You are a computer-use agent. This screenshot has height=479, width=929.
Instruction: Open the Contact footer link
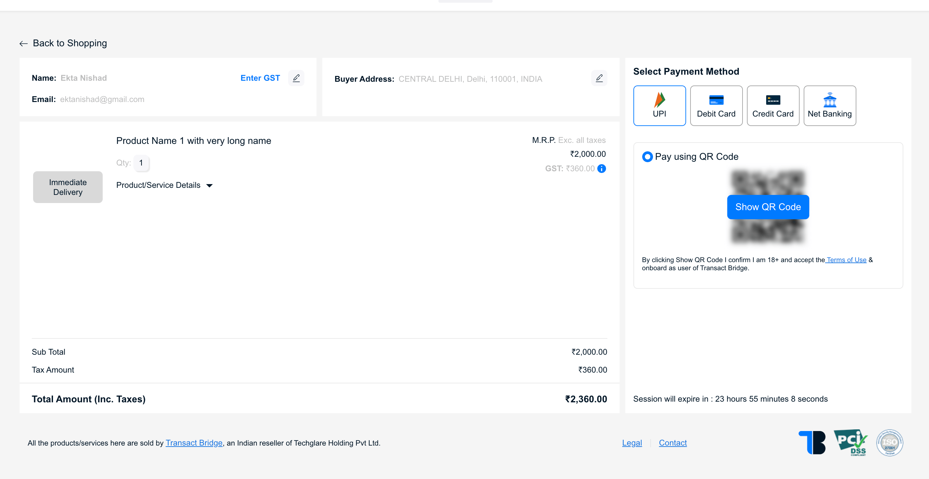pos(673,443)
